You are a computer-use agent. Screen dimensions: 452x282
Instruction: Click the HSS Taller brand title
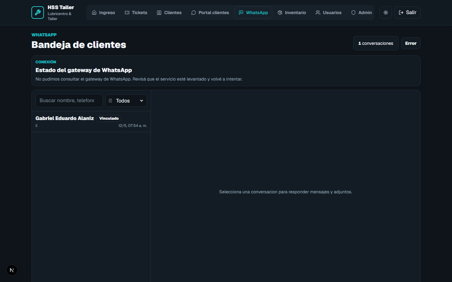point(61,7)
